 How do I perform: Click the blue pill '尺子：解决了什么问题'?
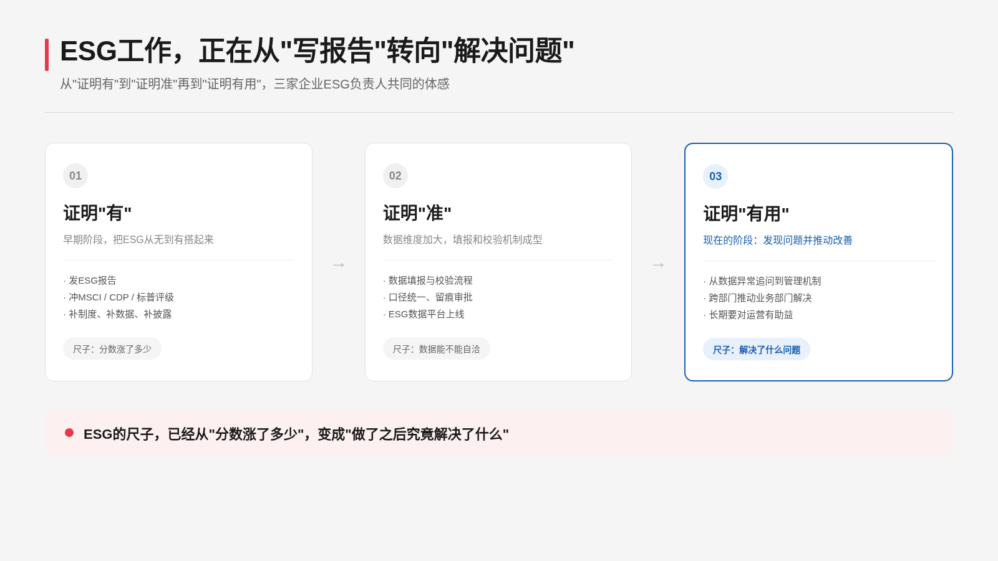[x=757, y=349]
